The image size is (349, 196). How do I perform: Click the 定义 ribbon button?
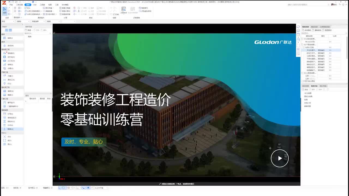click(x=28, y=8)
